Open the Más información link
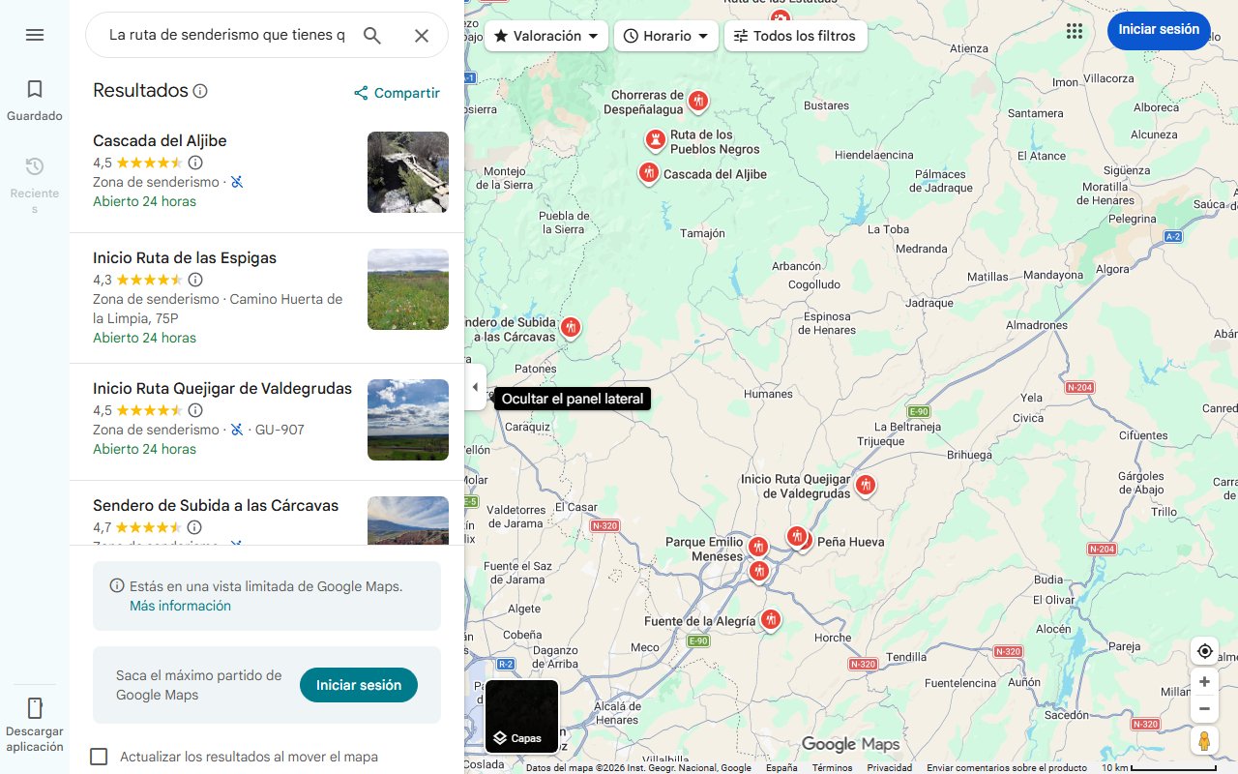The width and height of the screenshot is (1238, 774). (180, 606)
